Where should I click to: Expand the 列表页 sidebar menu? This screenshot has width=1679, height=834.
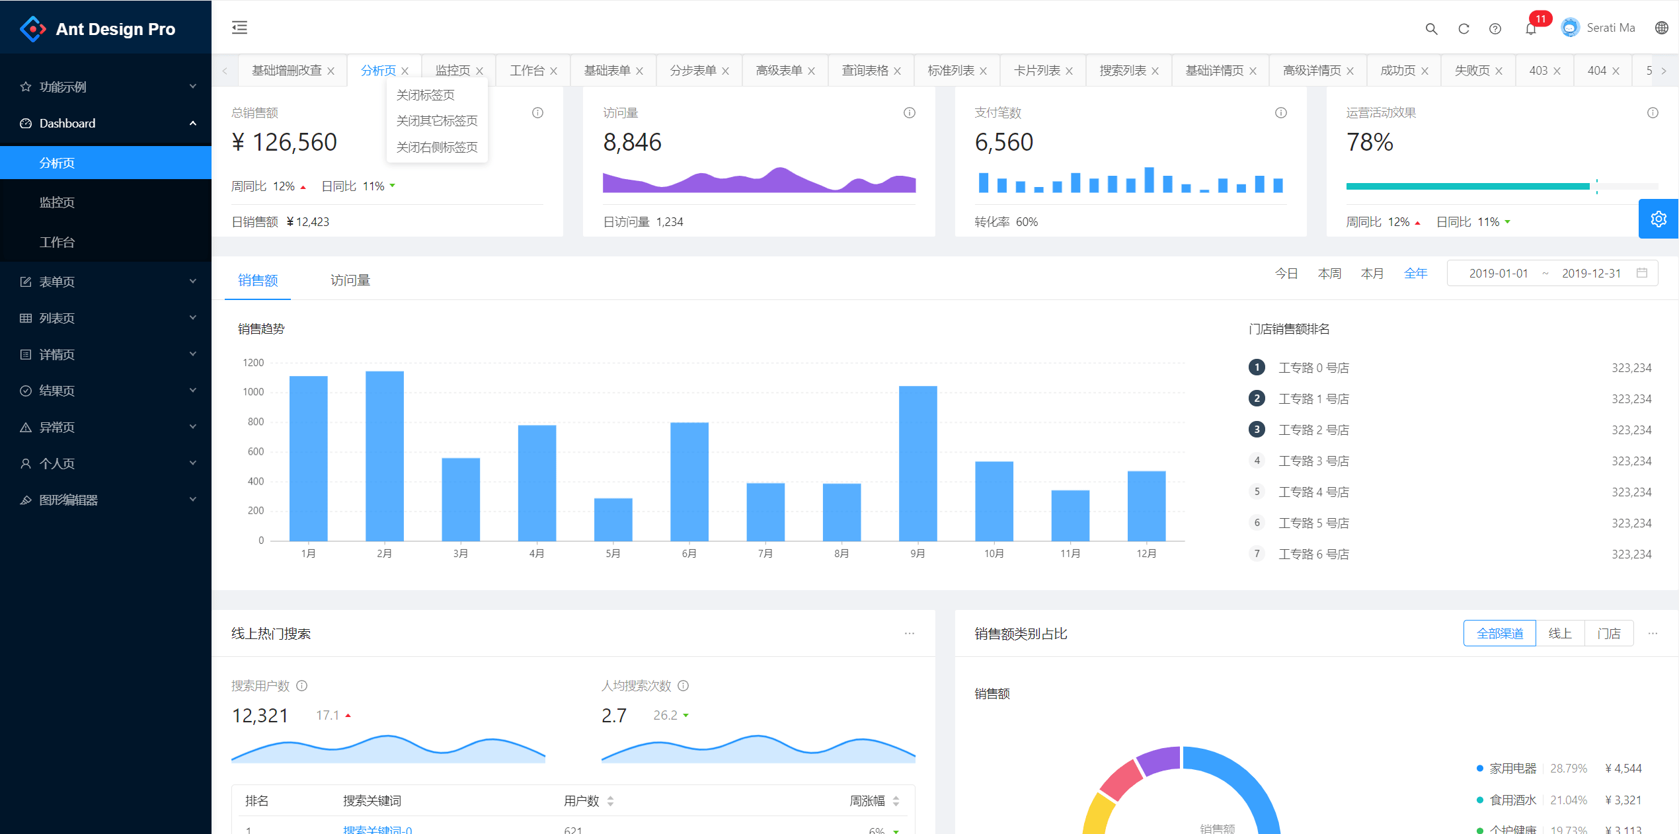point(106,318)
